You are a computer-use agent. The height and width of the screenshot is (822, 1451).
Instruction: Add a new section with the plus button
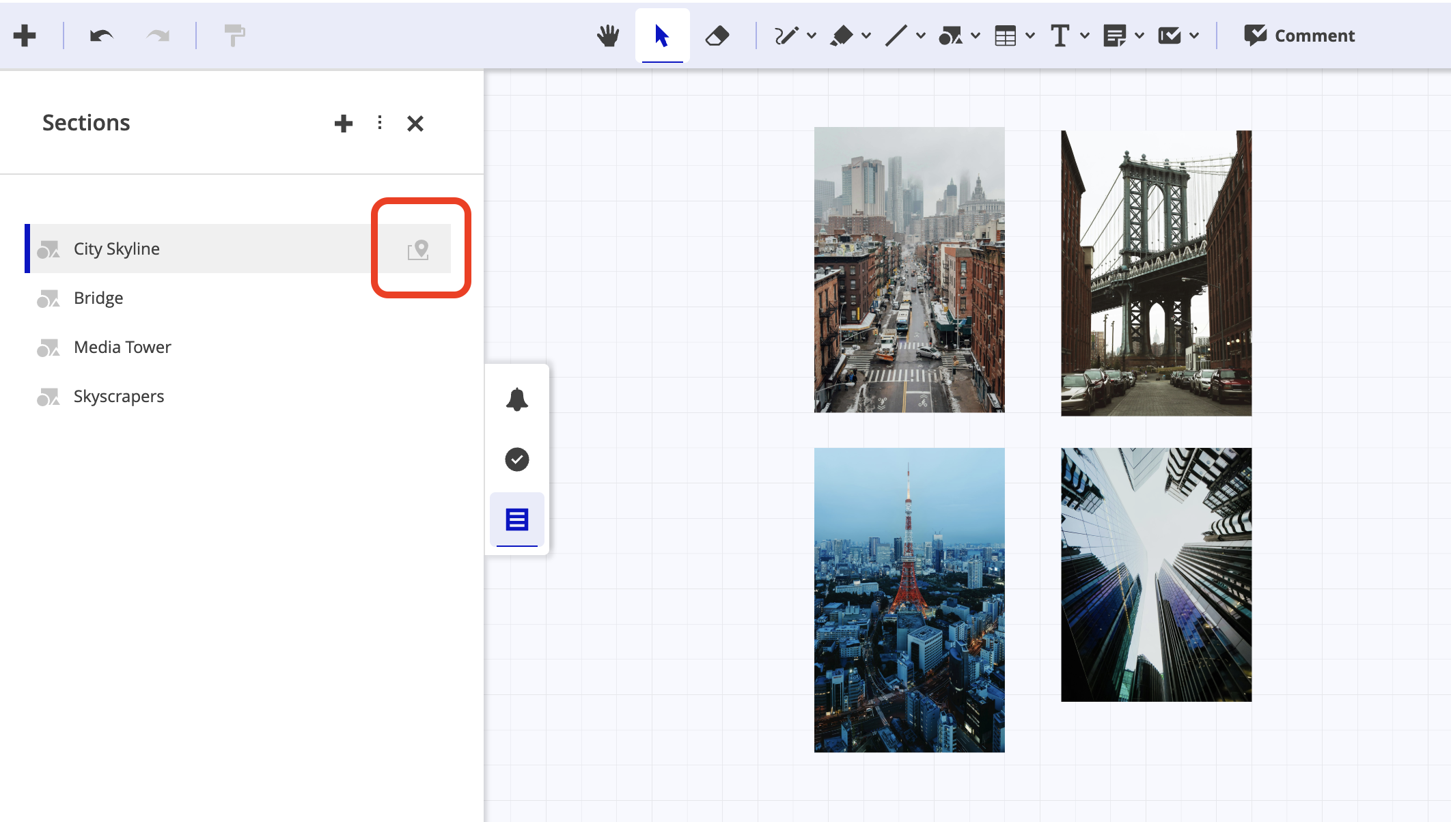344,124
